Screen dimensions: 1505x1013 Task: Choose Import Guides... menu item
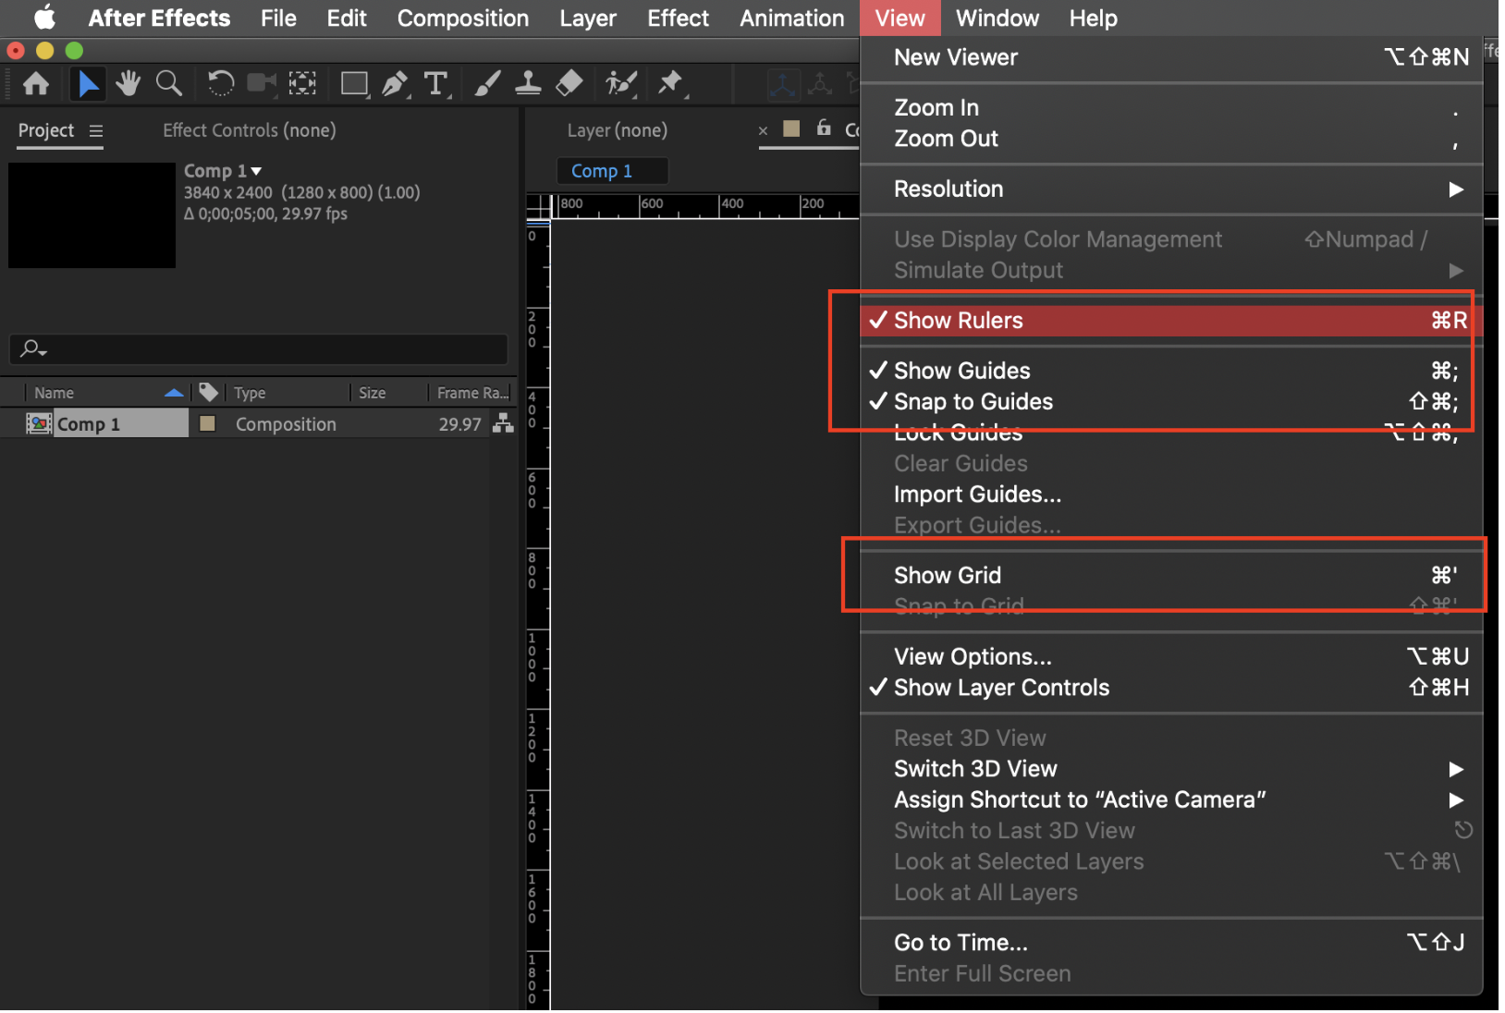point(1171,494)
